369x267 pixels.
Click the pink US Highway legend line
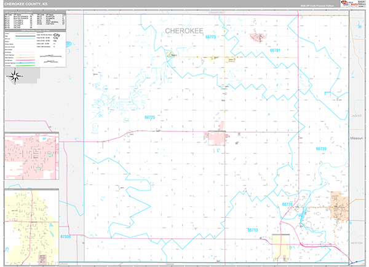point(25,60)
